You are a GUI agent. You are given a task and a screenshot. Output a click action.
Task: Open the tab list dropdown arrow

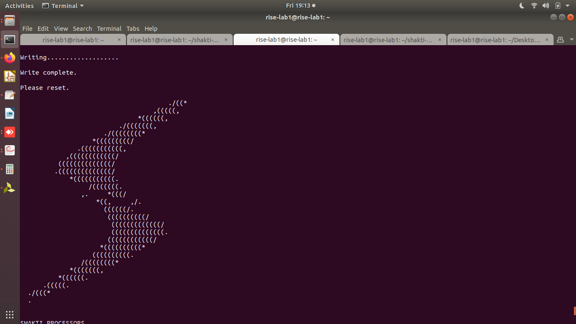571,40
